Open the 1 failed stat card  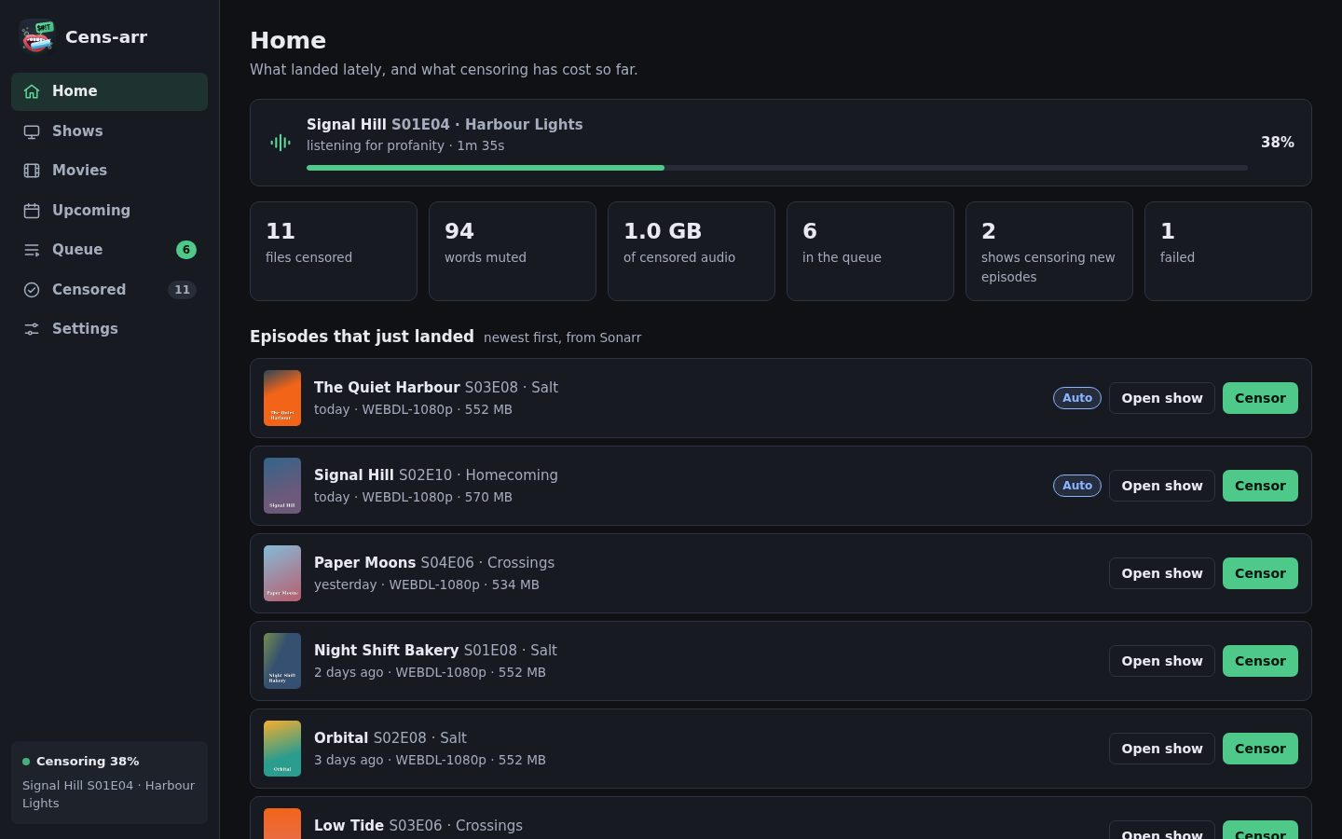click(x=1228, y=252)
